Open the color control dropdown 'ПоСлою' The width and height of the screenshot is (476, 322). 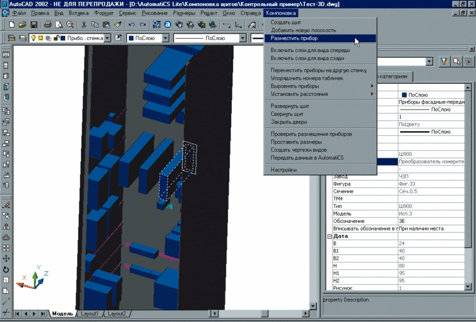[165, 38]
